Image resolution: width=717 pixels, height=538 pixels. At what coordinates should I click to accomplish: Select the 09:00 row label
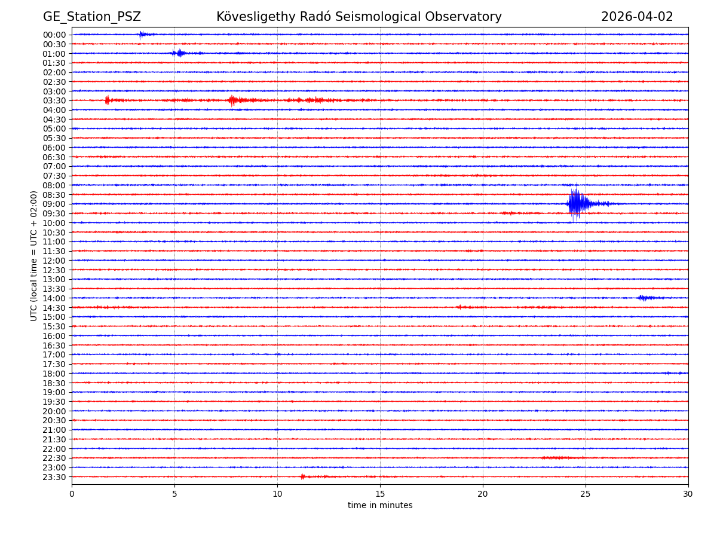click(54, 204)
